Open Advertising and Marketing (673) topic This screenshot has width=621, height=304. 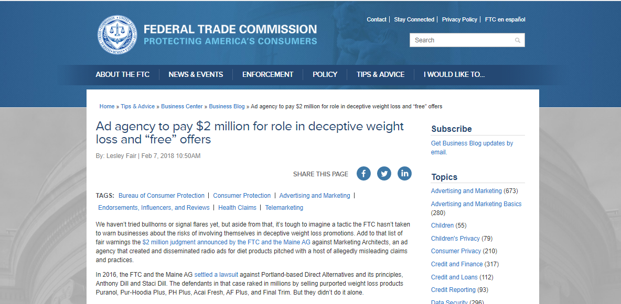[x=467, y=191]
